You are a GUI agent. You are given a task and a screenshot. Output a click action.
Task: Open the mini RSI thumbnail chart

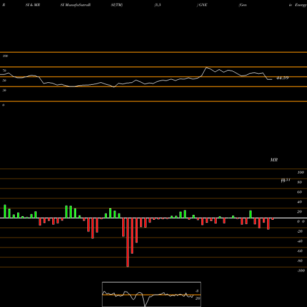point(152,294)
